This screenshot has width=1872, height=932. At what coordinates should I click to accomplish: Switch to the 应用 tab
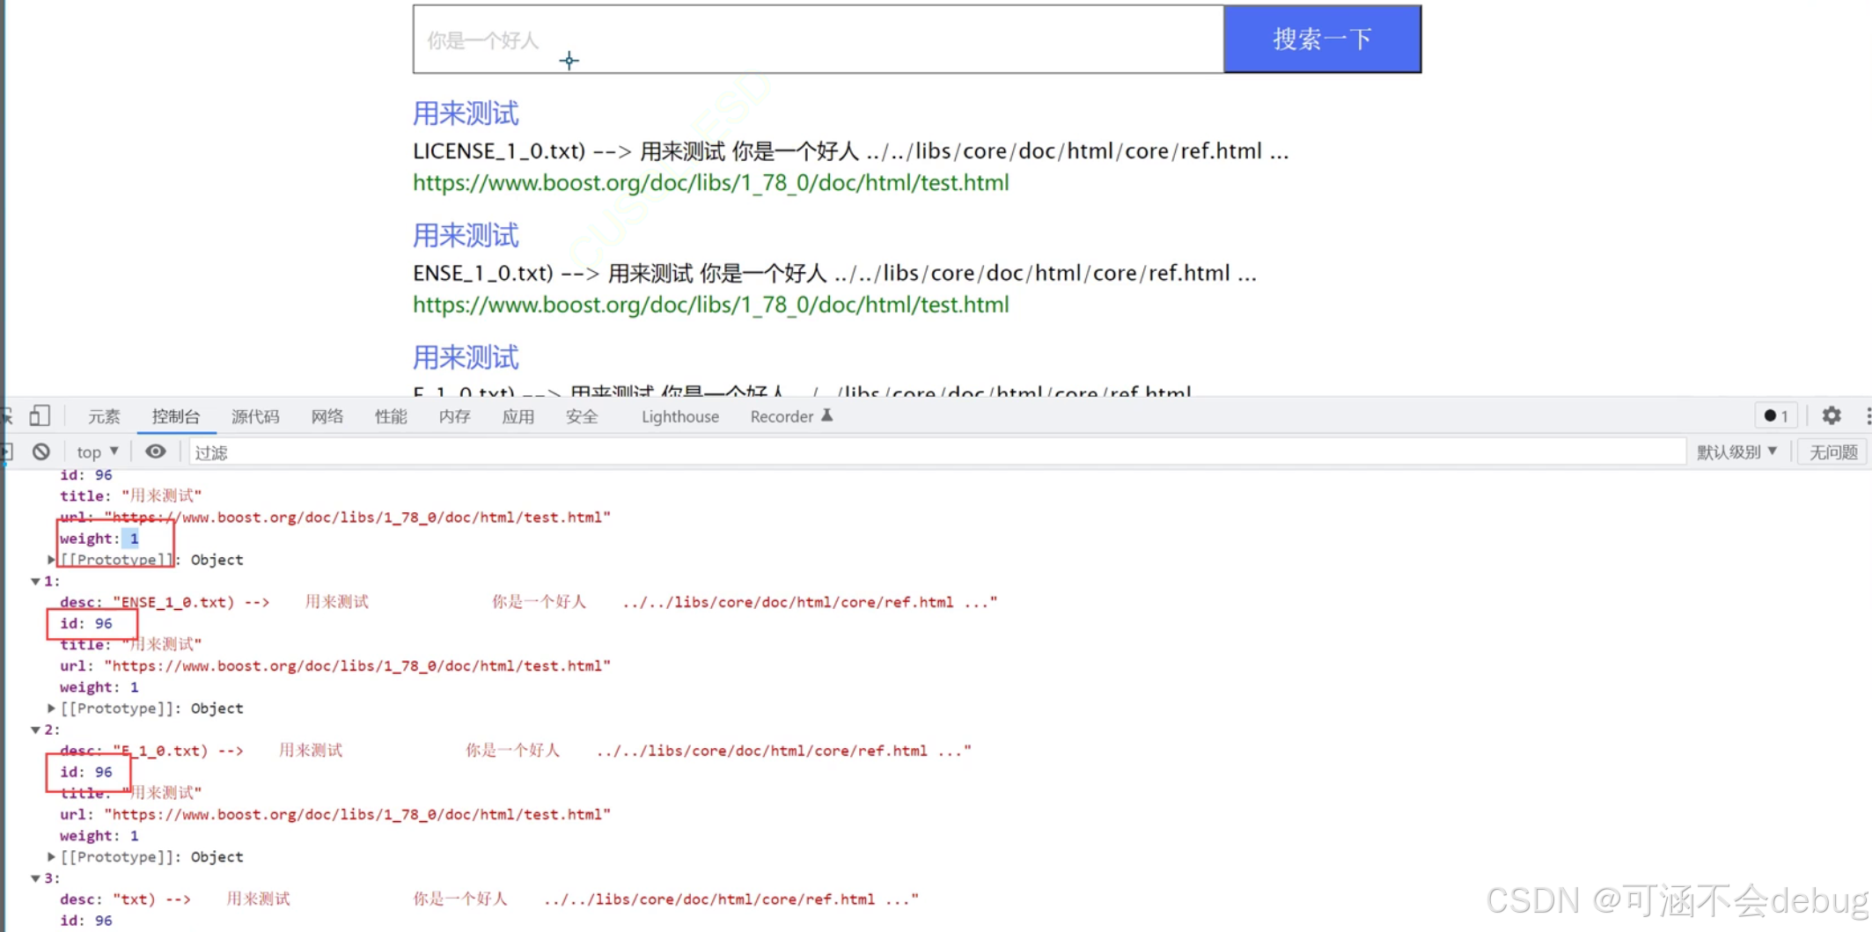tap(518, 417)
